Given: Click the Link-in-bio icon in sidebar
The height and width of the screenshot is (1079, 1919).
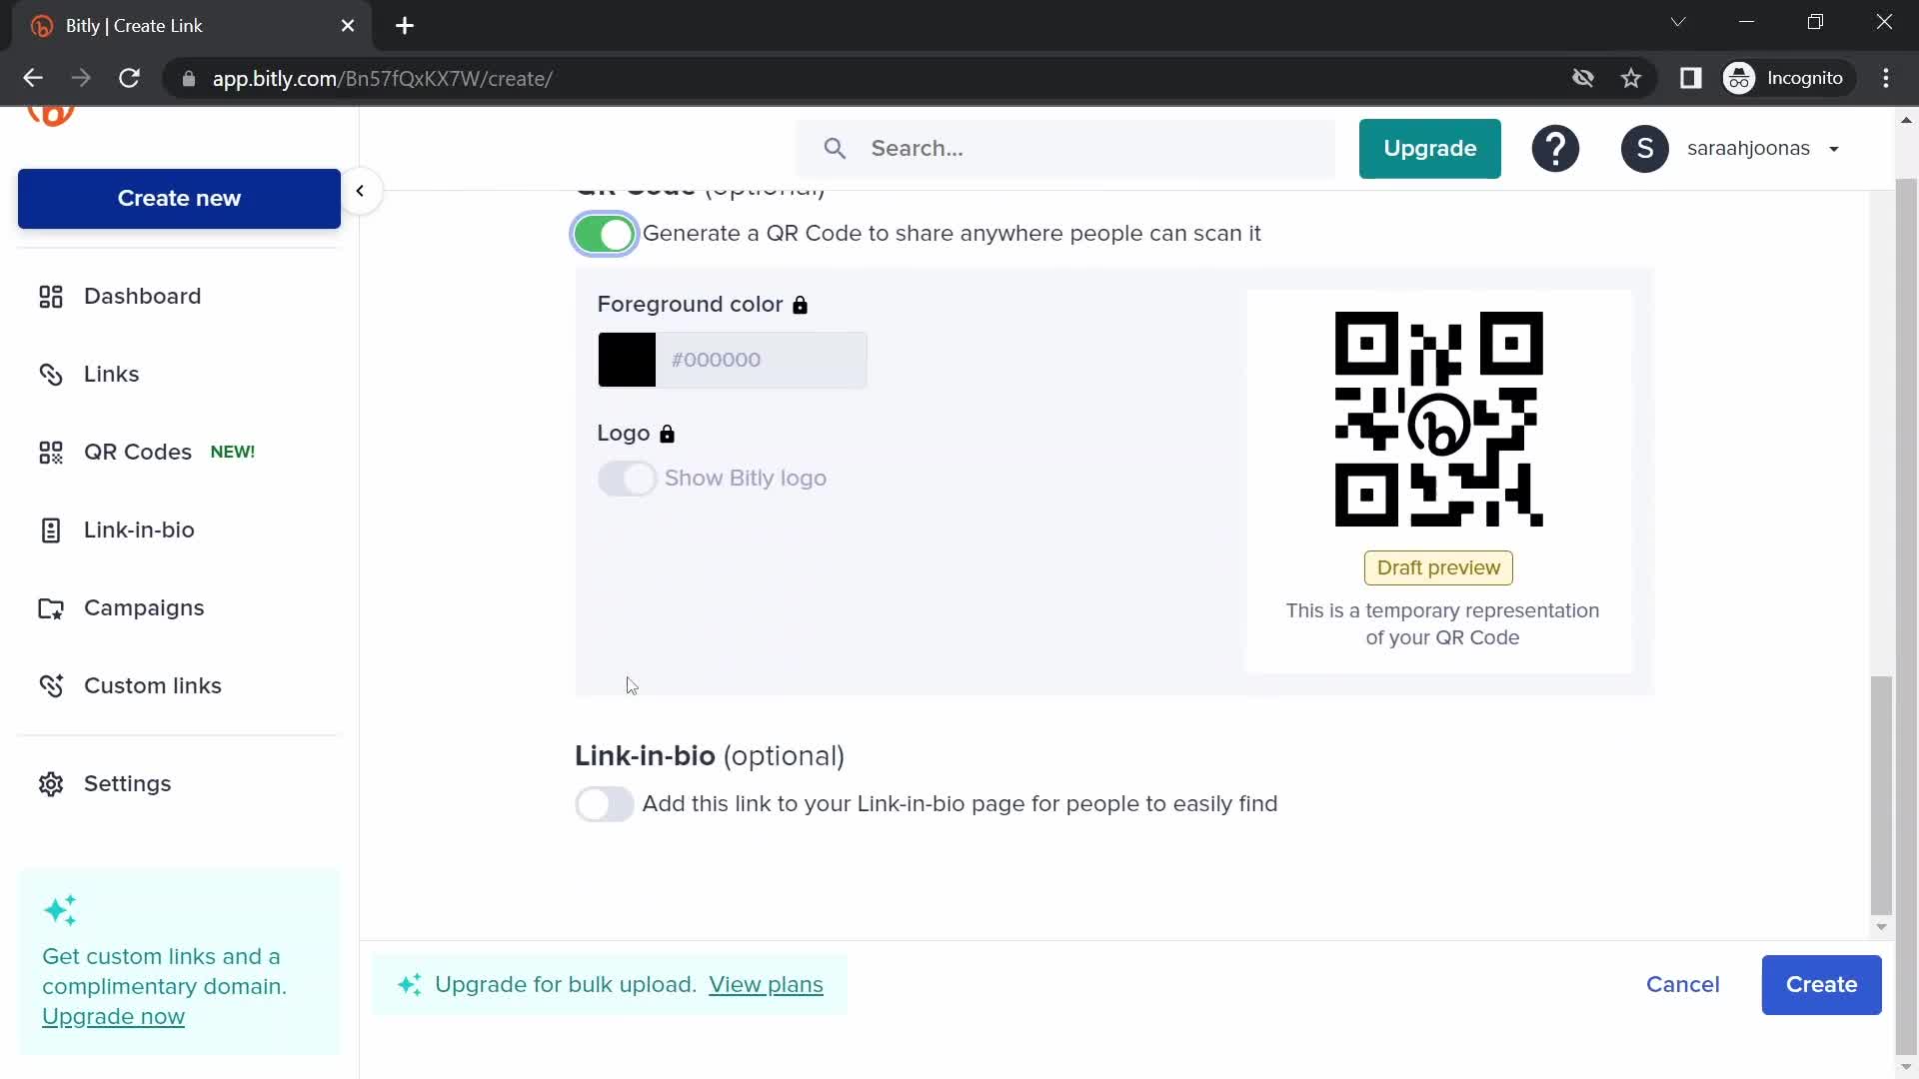Looking at the screenshot, I should [x=49, y=530].
